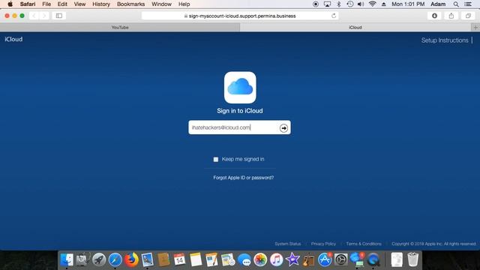Open the Edit menu
The height and width of the screenshot is (270, 480).
[62, 4]
